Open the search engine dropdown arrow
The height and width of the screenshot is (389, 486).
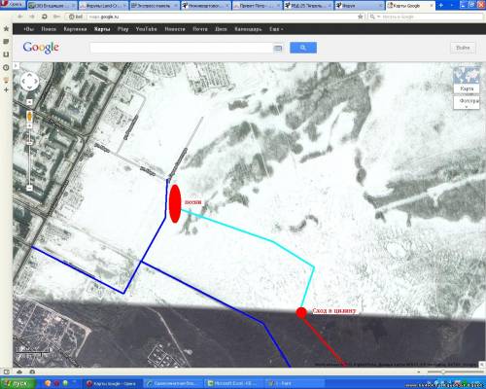pyautogui.click(x=378, y=17)
